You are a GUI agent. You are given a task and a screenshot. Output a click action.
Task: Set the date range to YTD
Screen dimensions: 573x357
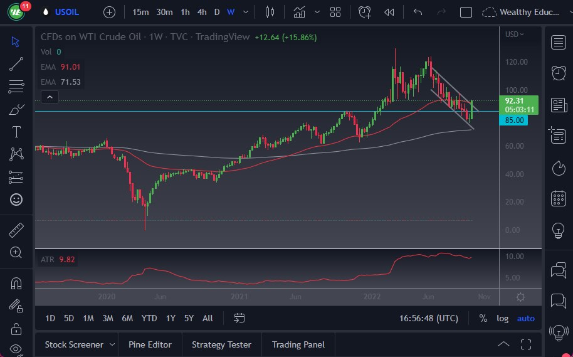click(x=149, y=318)
